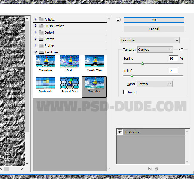Screen dimensions: 194x179
Task: Click the Distort folder icon
Action: click(41, 32)
